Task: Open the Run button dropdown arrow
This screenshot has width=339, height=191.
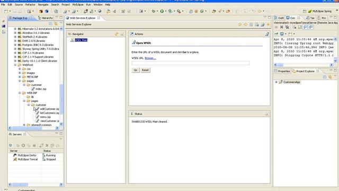Action: (166, 11)
